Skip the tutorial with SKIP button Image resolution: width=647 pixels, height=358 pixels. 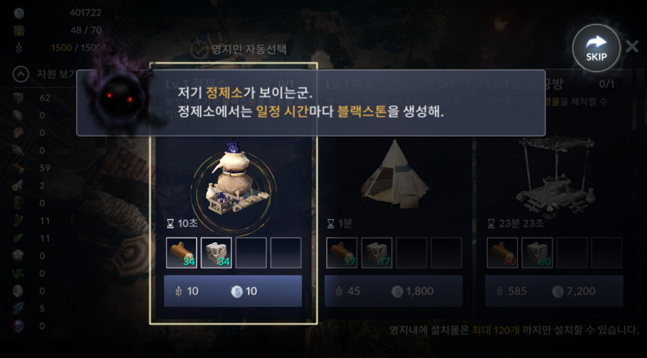pyautogui.click(x=596, y=48)
